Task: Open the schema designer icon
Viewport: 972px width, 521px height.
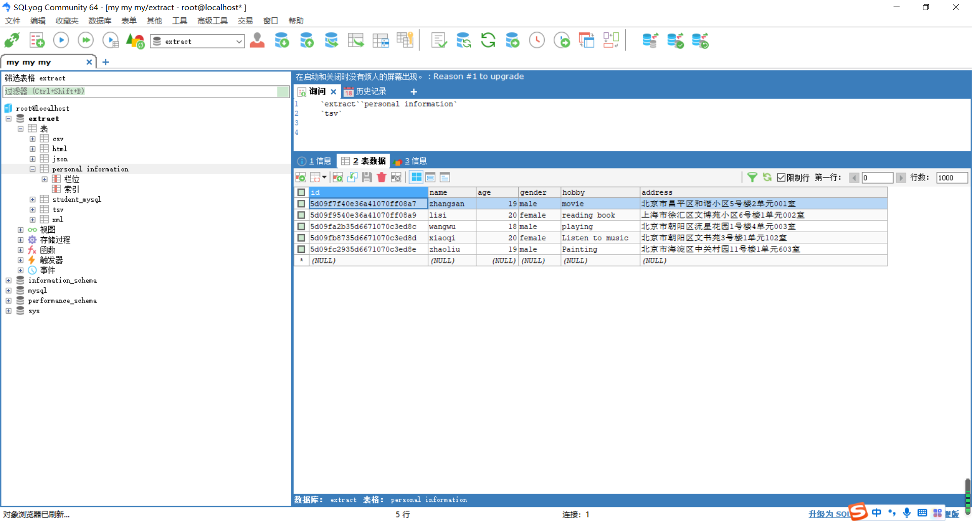Action: click(611, 40)
